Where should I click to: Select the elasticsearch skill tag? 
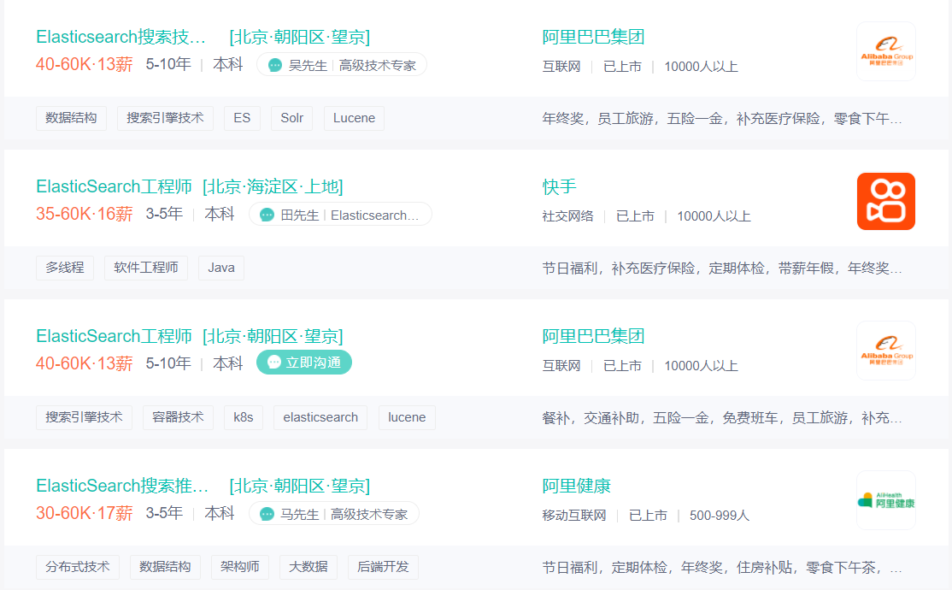[x=320, y=417]
